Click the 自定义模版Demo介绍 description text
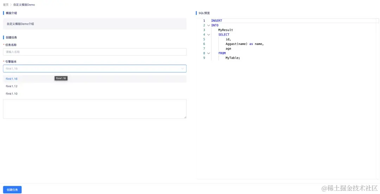This screenshot has width=380, height=194. [20, 24]
